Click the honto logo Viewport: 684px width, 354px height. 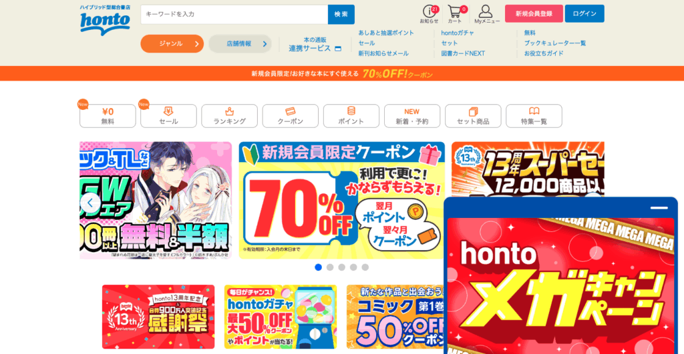105,21
